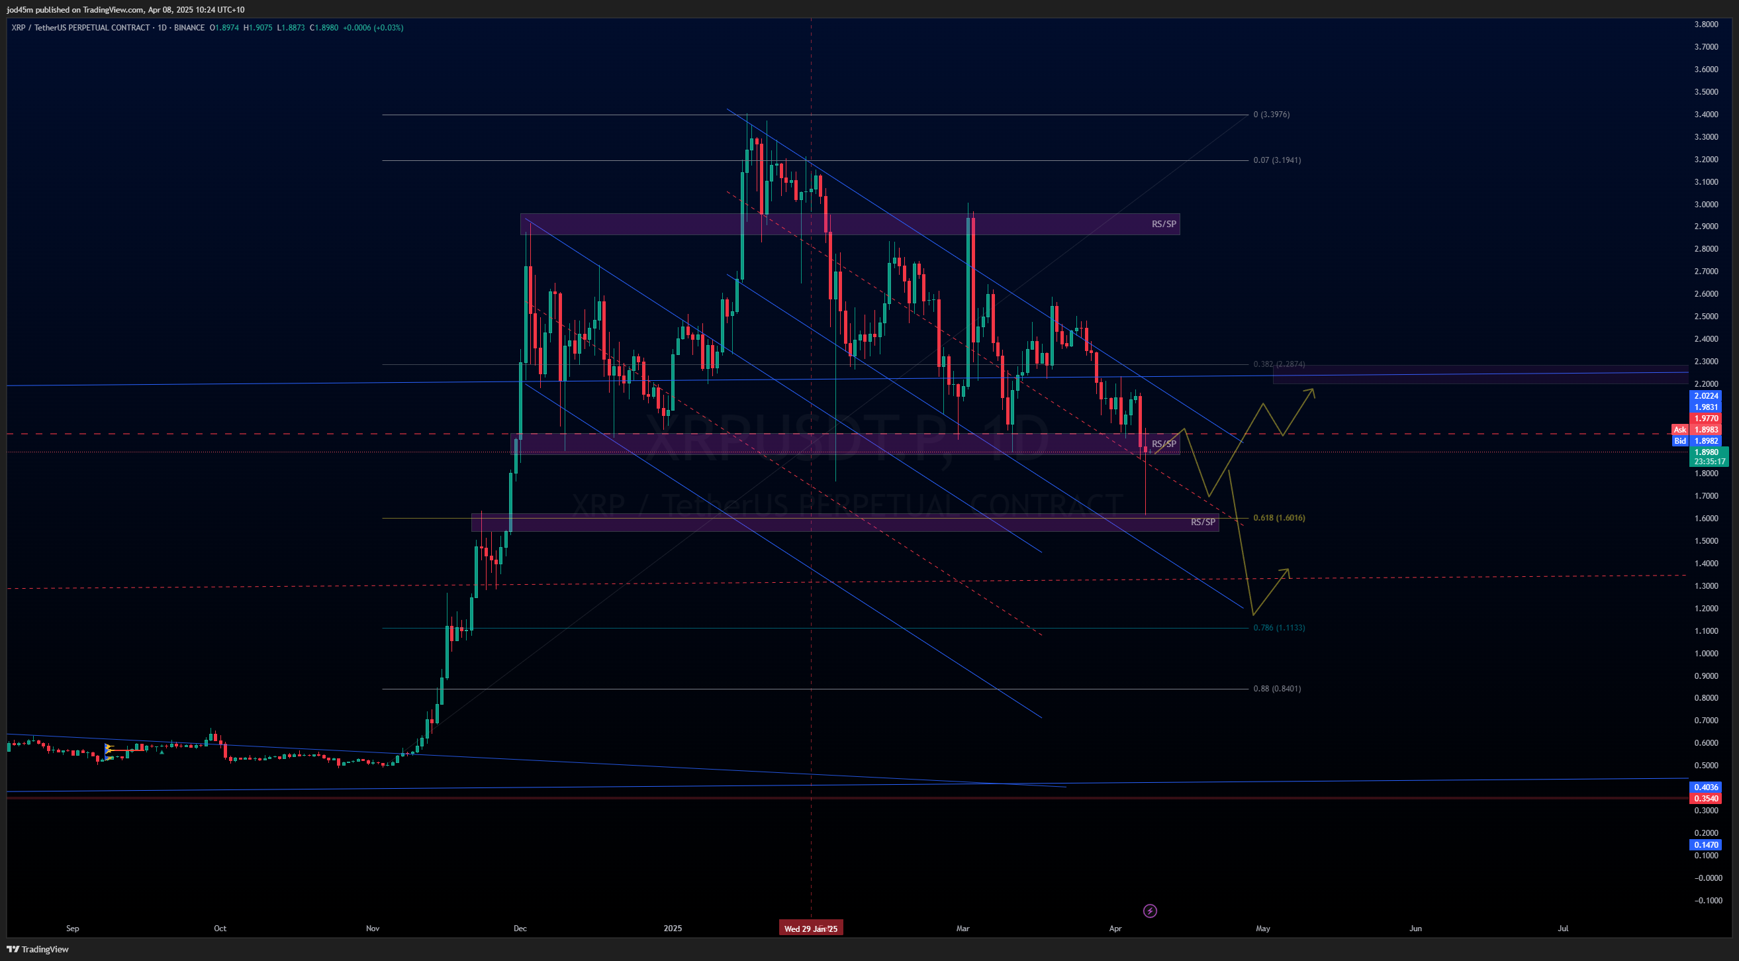Image resolution: width=1739 pixels, height=961 pixels.
Task: Click the 2025 label on time axis
Action: pos(673,929)
